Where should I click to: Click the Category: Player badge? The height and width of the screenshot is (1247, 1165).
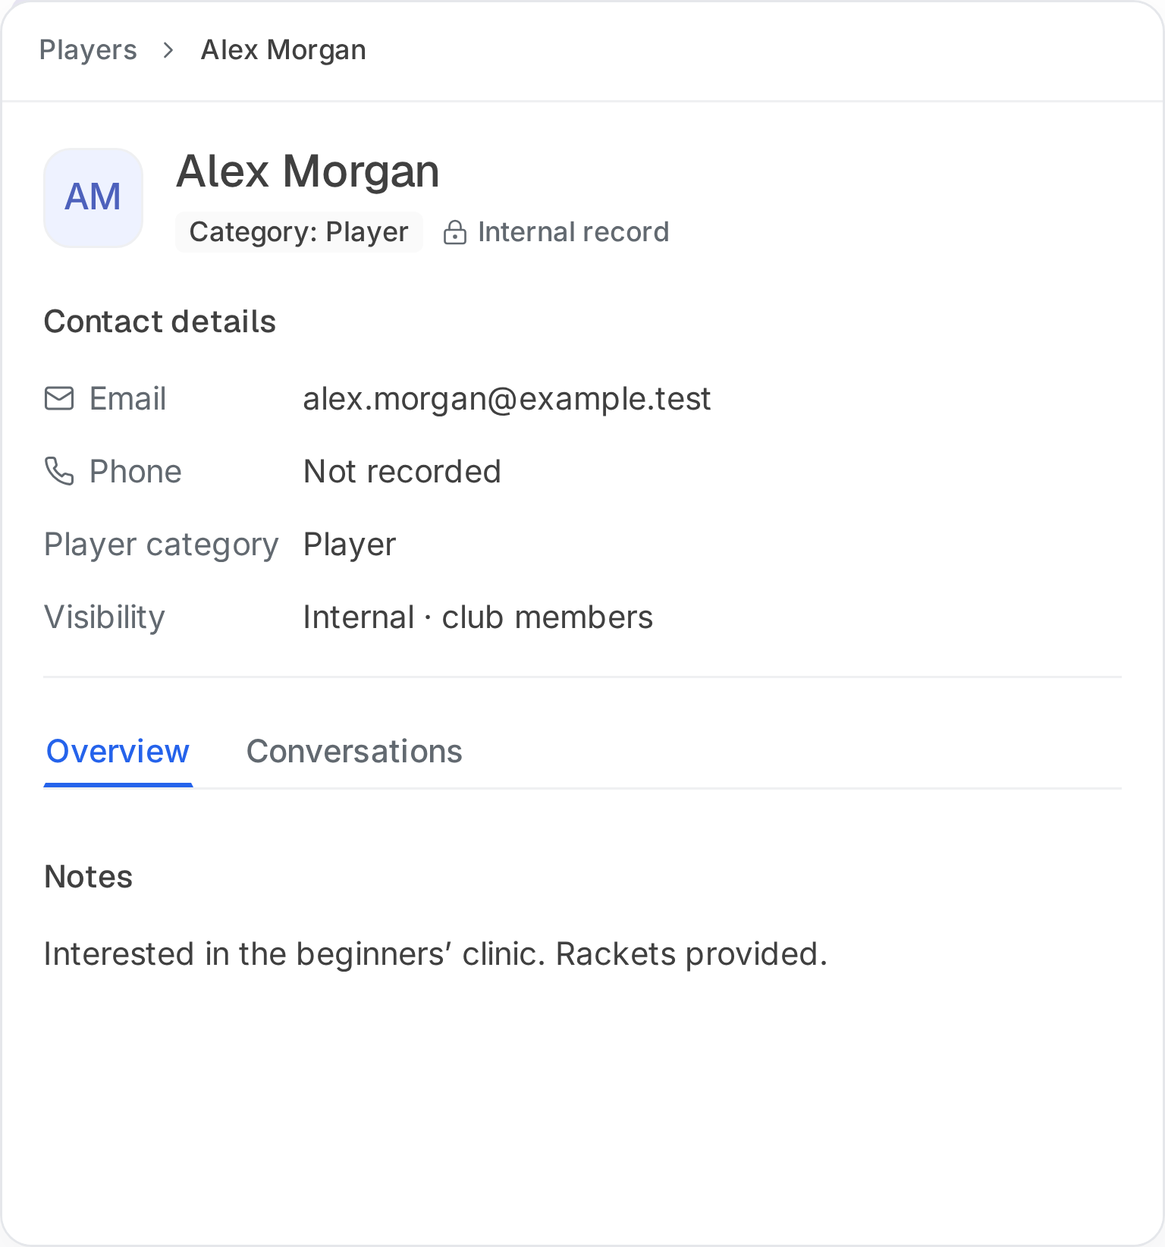pyautogui.click(x=299, y=232)
